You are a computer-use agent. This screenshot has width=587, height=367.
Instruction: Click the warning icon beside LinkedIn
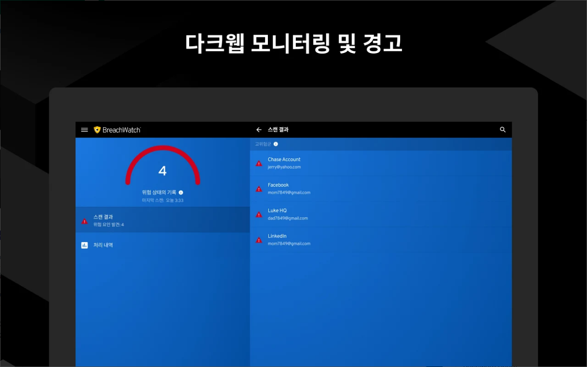[x=259, y=239]
